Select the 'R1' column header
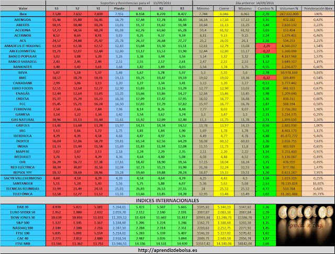The height and width of the screenshot is (254, 335). 140,8
